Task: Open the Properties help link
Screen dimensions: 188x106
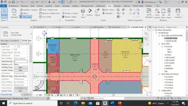Action: click(6, 95)
